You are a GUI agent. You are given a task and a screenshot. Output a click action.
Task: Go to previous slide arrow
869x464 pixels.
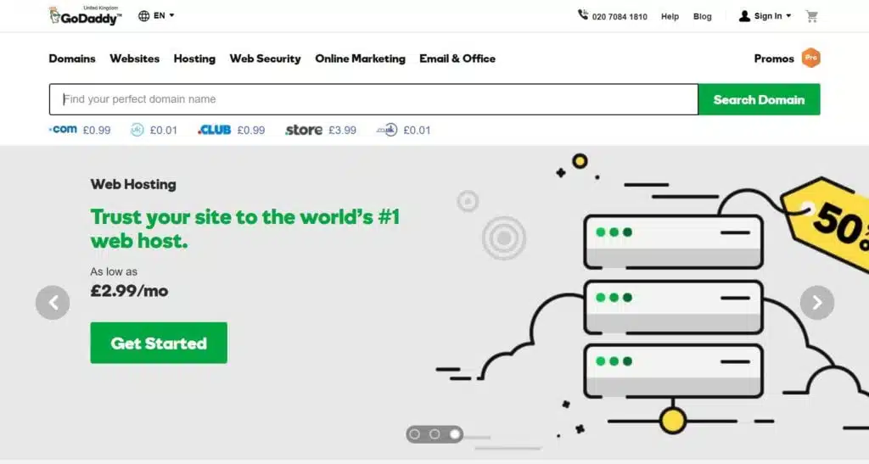click(53, 302)
